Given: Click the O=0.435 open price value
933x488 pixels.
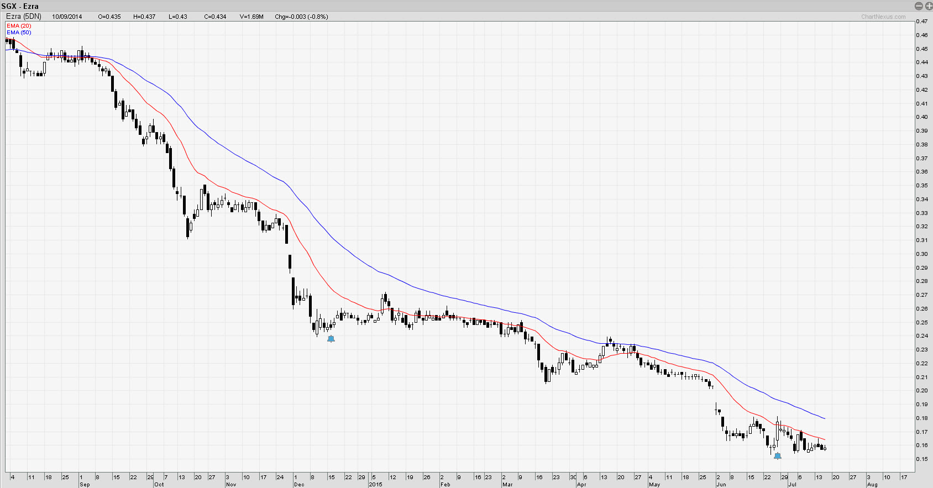Looking at the screenshot, I should pos(109,17).
